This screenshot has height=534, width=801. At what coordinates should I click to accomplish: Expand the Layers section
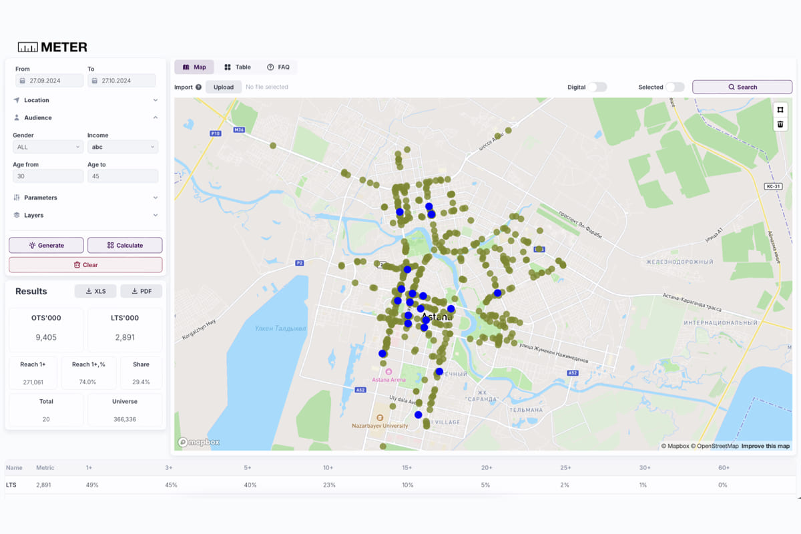click(85, 215)
